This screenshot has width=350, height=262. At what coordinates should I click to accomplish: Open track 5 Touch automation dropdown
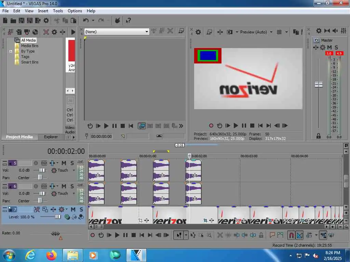(74, 171)
